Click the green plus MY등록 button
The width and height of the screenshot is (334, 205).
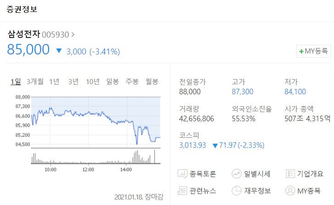point(313,51)
